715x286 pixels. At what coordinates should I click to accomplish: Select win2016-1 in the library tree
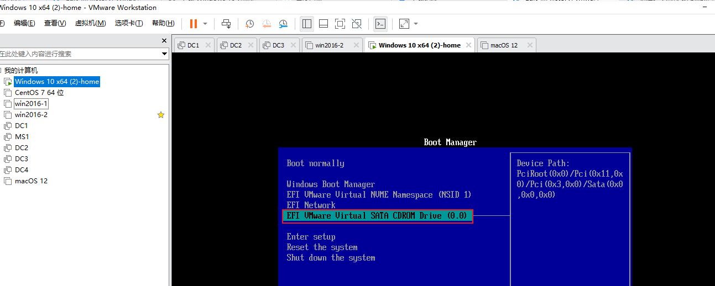pyautogui.click(x=31, y=104)
